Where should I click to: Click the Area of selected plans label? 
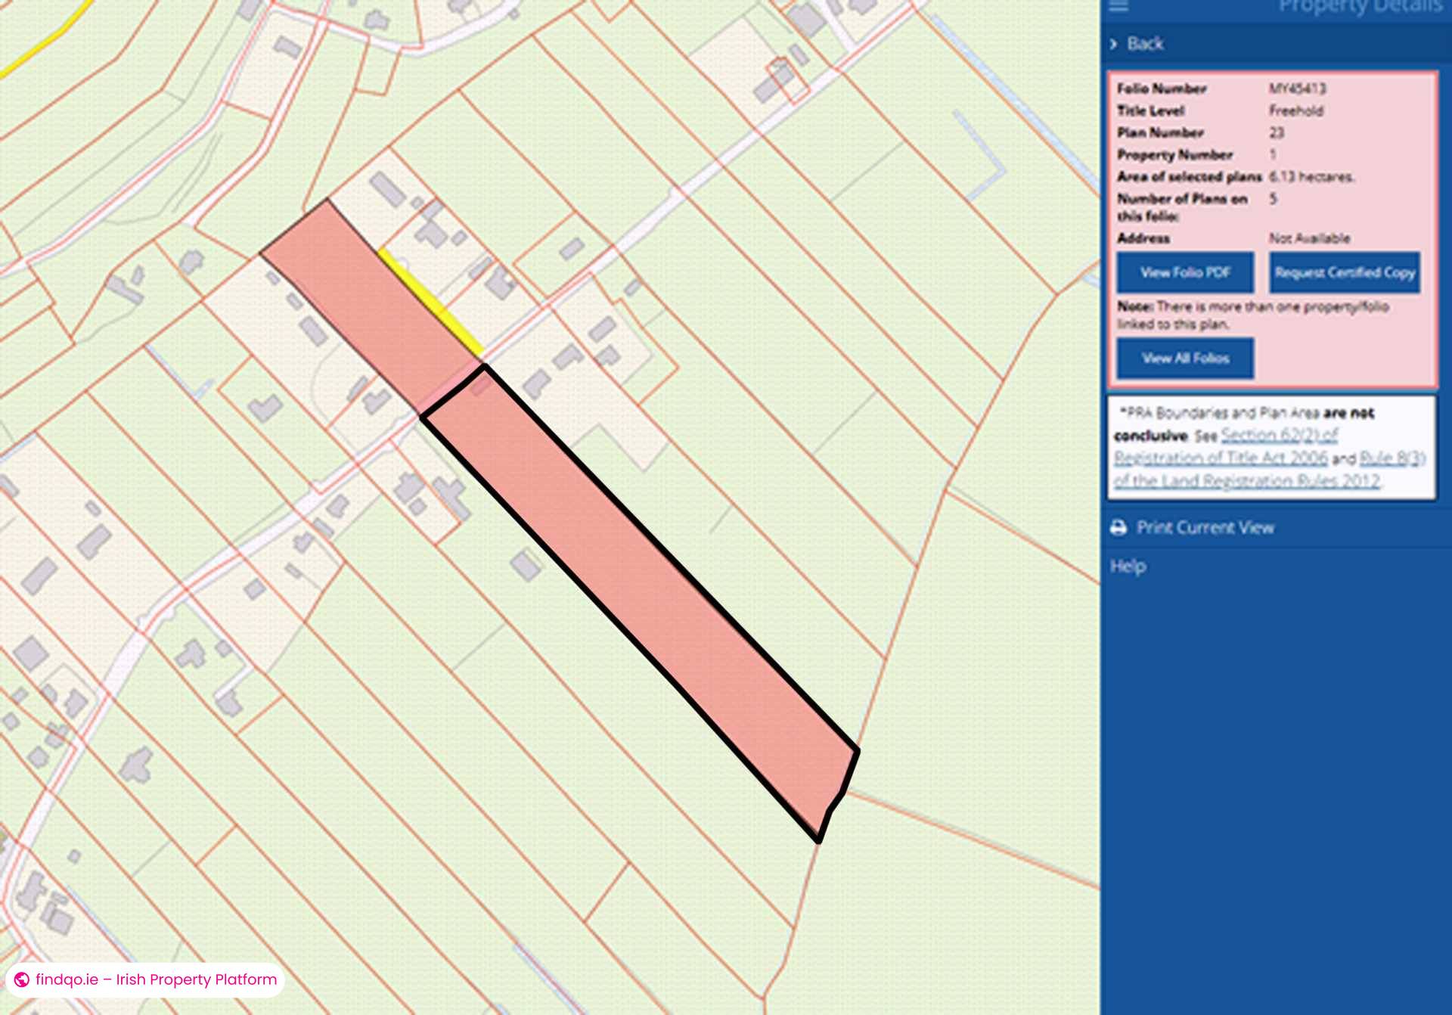1190,176
